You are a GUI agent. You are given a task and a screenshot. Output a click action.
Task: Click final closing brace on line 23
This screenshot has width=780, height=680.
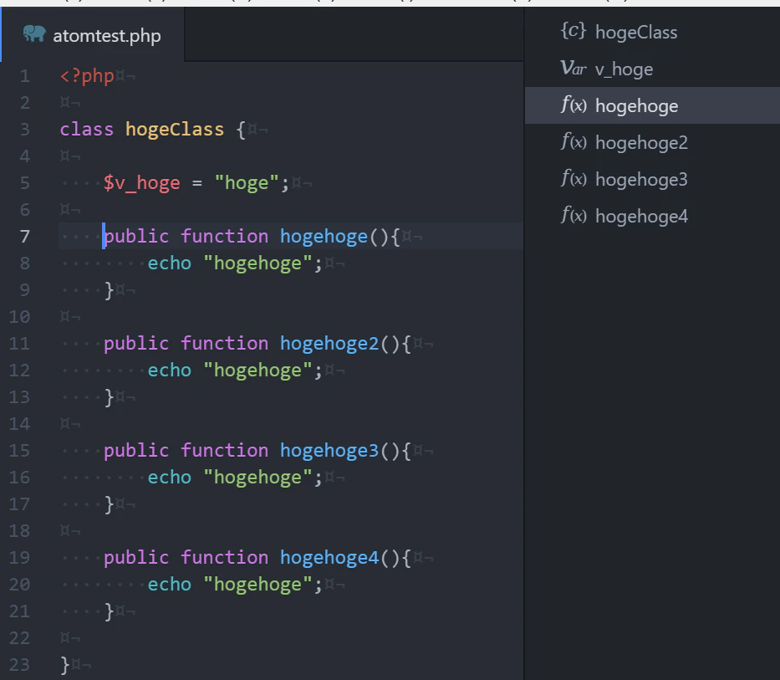(64, 665)
